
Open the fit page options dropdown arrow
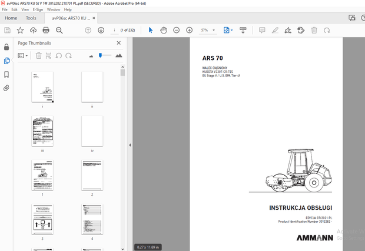(231, 30)
